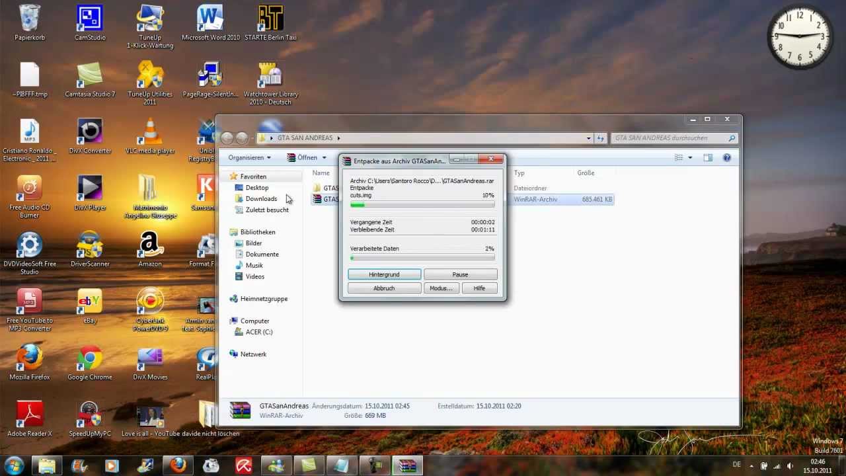Select the DriverScanner desktop icon

point(90,249)
